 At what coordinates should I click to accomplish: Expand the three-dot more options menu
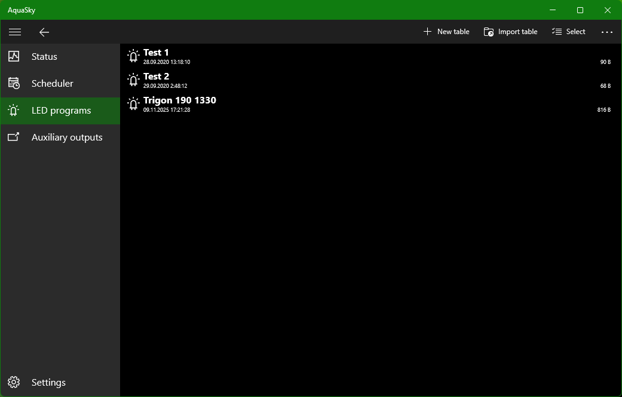(607, 32)
